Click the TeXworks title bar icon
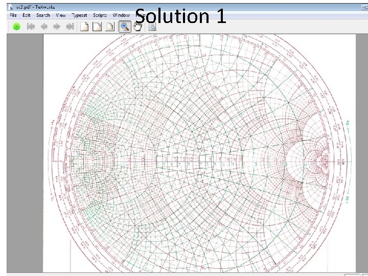This screenshot has width=368, height=276. (11, 8)
